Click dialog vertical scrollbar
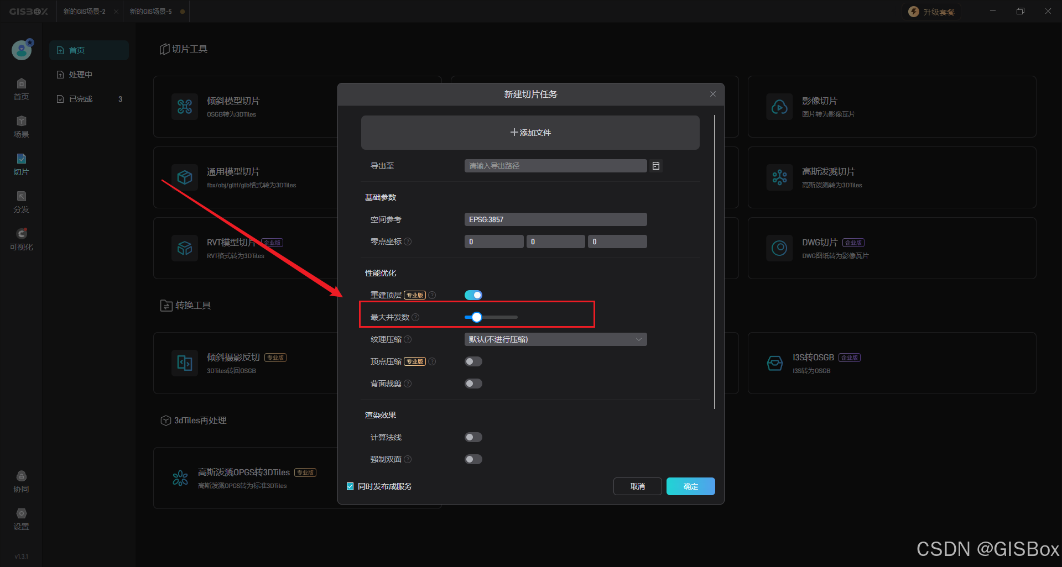This screenshot has height=567, width=1062. pyautogui.click(x=715, y=262)
